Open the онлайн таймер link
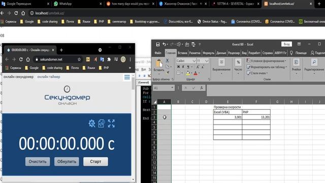Image resolution: width=325 pixels, height=183 pixels. click(x=49, y=77)
